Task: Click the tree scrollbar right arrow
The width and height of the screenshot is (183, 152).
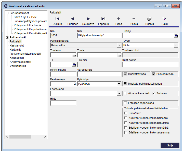Action: click(45, 137)
